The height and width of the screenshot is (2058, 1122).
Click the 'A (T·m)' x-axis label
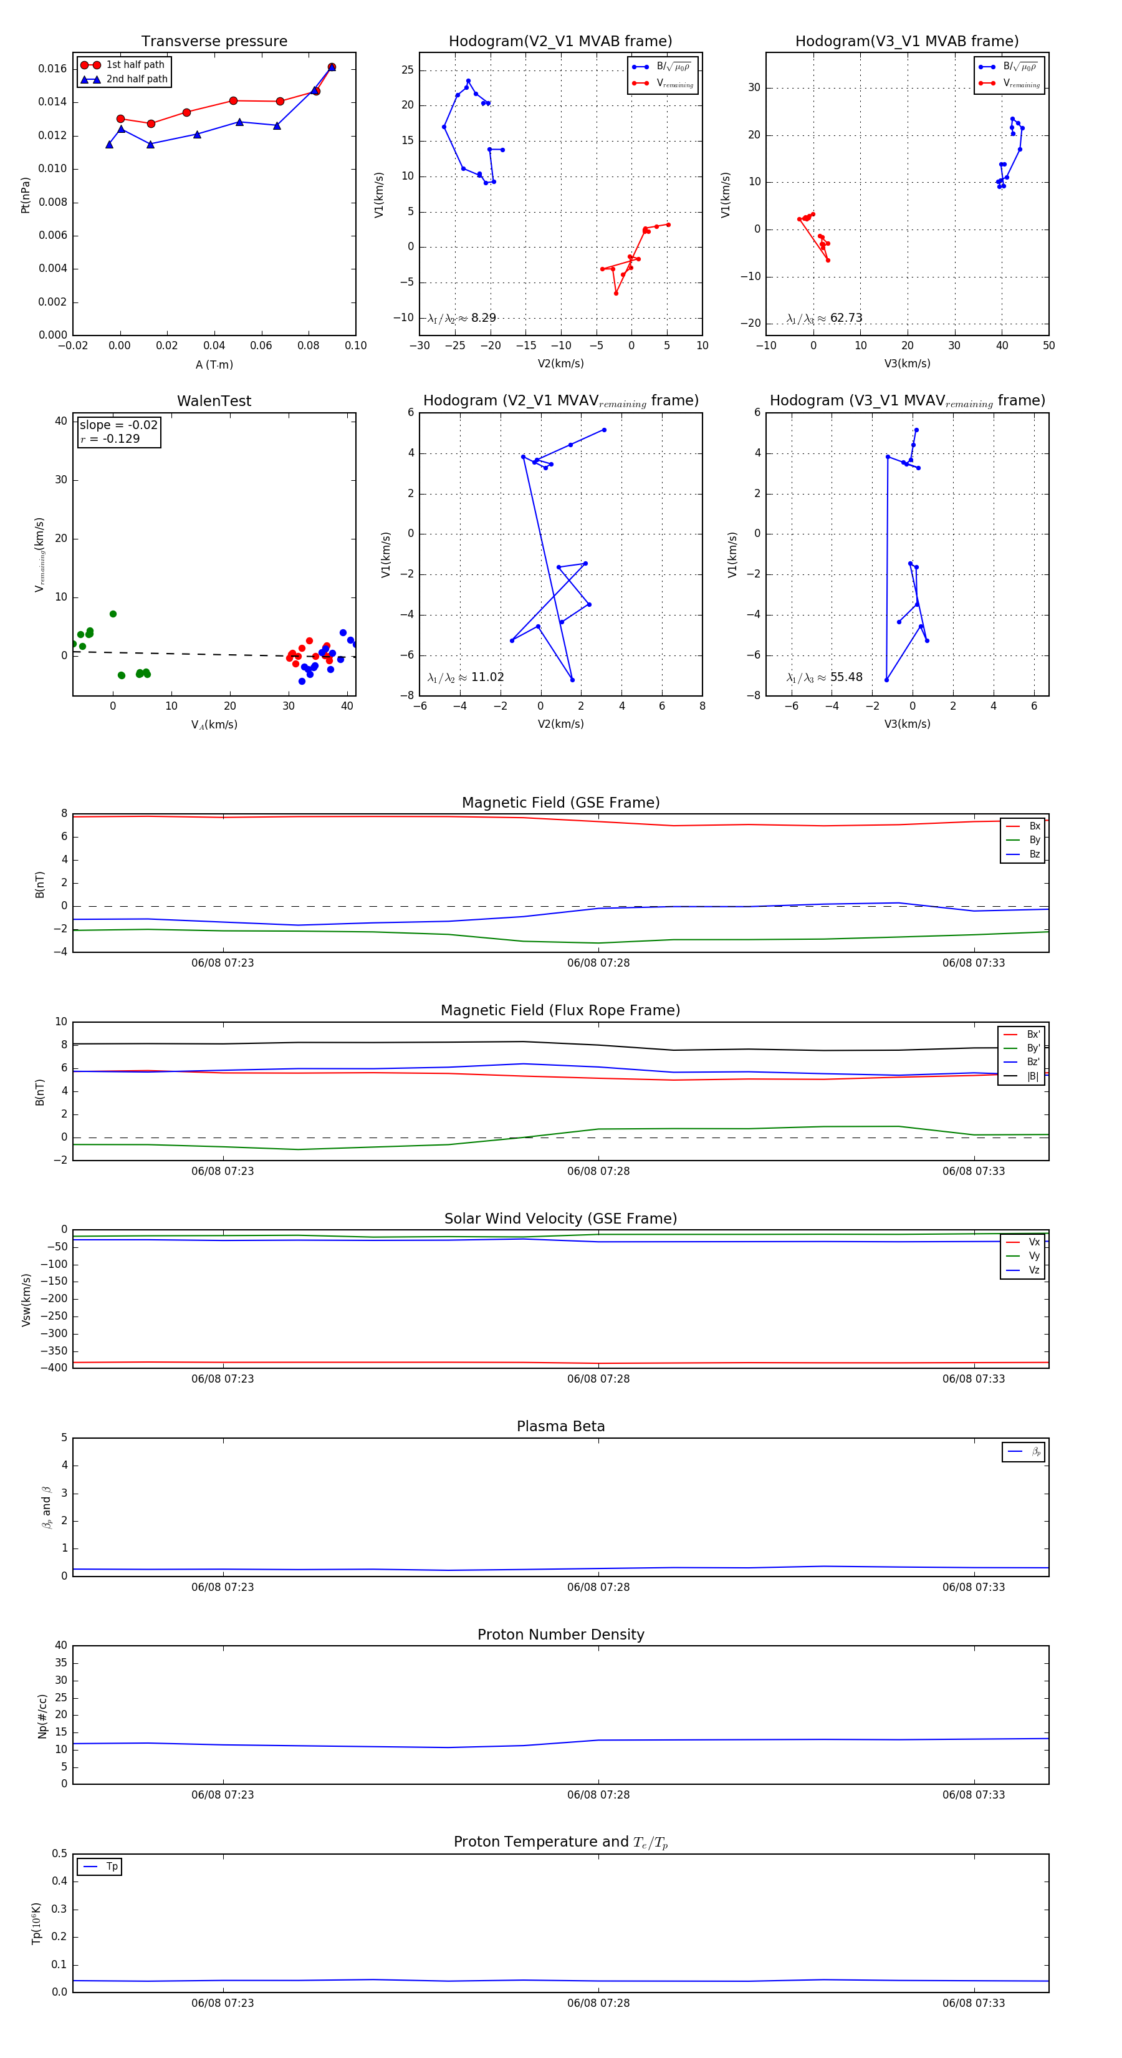[214, 364]
